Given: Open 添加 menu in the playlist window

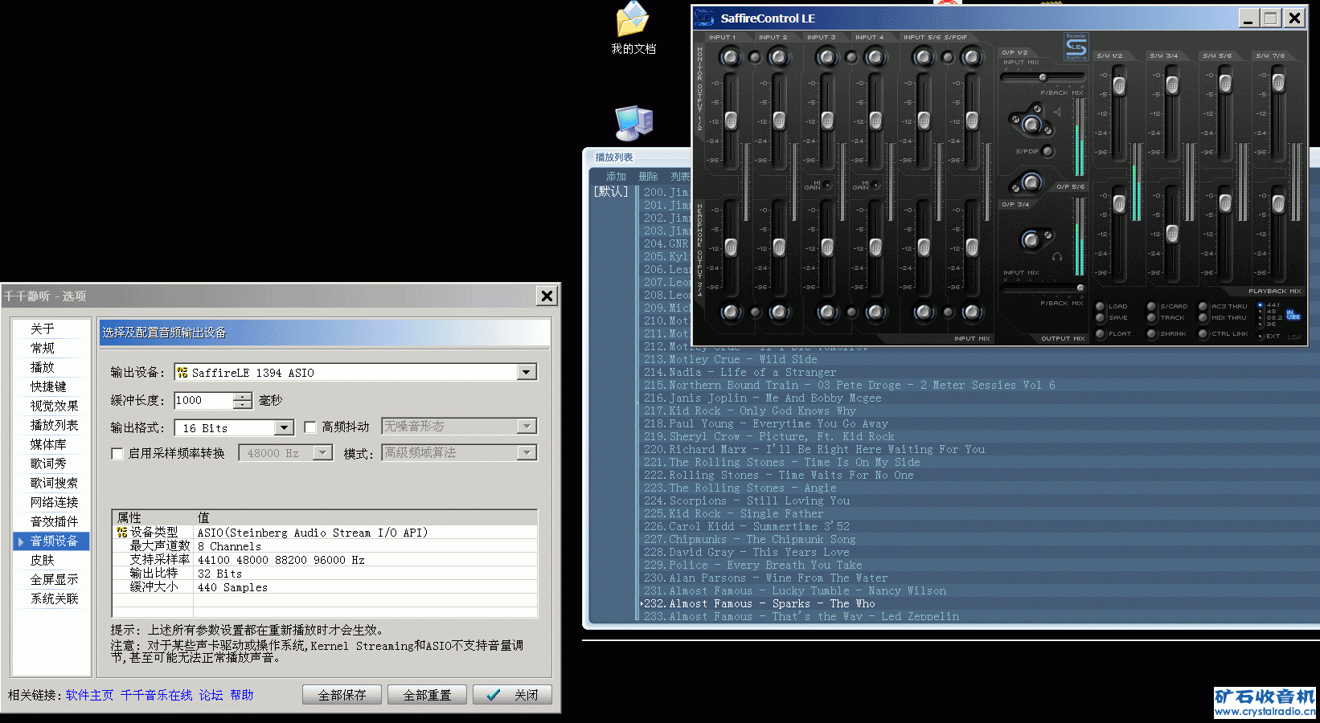Looking at the screenshot, I should 616,177.
